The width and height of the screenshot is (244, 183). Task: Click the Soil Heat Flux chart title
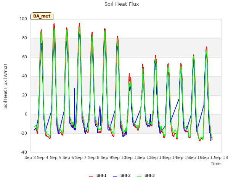(x=122, y=4)
